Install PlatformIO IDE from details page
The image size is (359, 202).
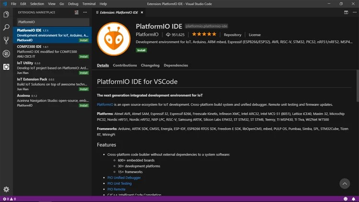(141, 50)
